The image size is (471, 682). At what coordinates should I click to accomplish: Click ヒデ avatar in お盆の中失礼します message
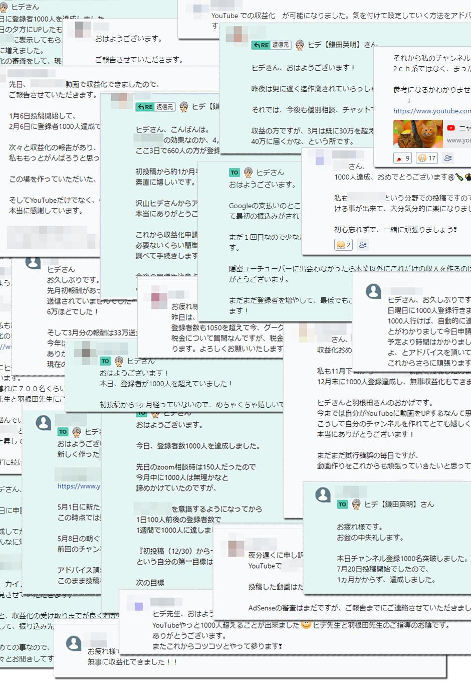(x=356, y=504)
